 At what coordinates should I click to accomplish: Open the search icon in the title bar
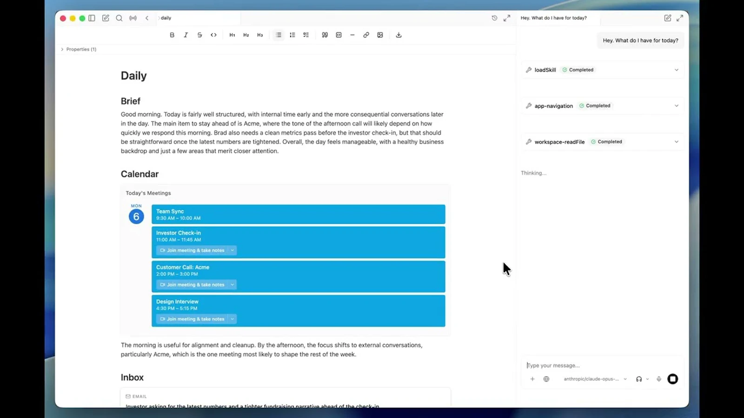coord(119,18)
